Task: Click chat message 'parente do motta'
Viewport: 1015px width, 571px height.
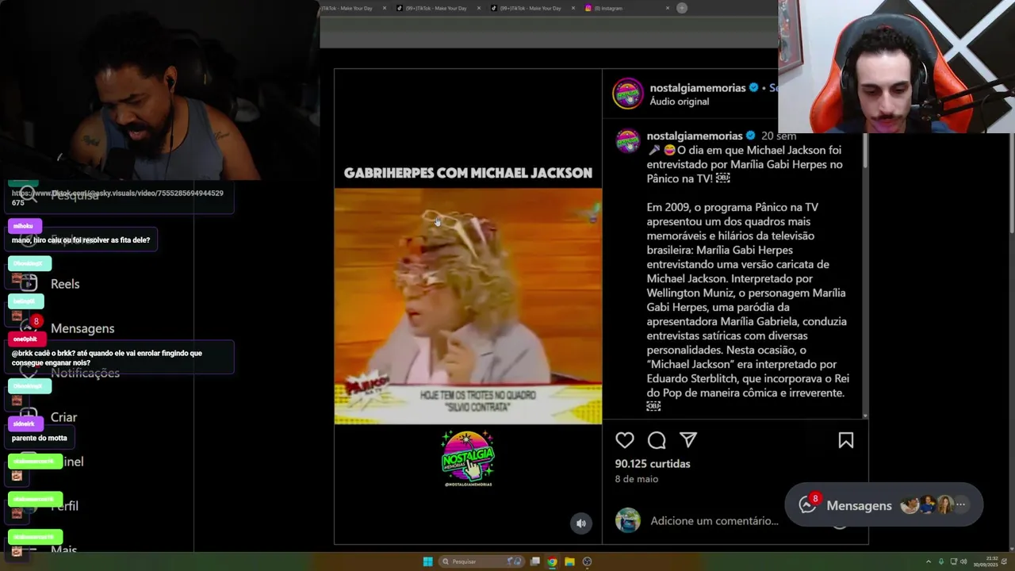Action: pos(40,438)
